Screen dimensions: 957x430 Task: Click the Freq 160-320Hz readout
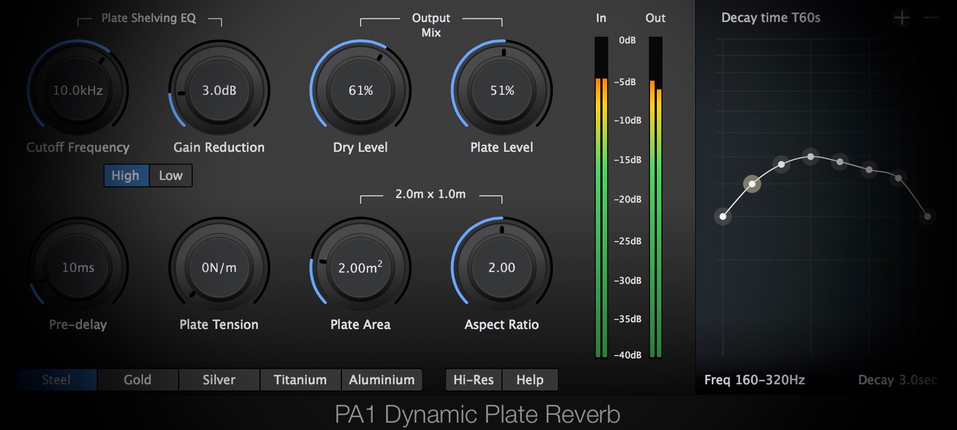click(x=755, y=380)
